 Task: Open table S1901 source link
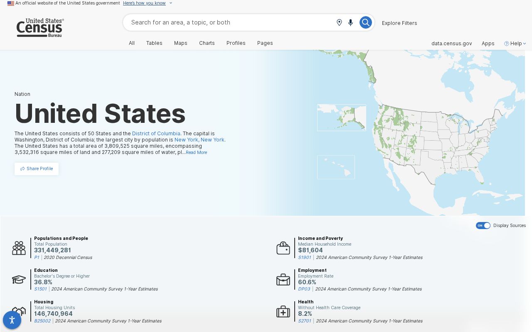tap(305, 257)
